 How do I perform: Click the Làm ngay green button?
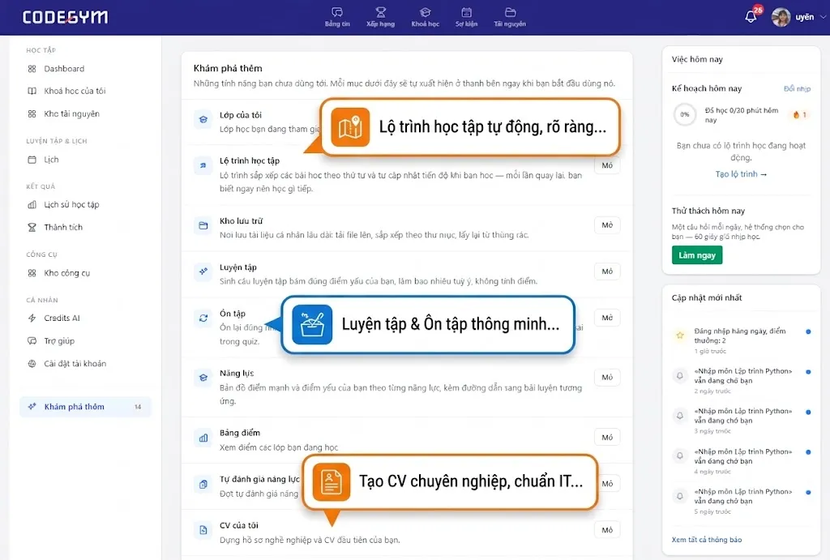point(697,255)
